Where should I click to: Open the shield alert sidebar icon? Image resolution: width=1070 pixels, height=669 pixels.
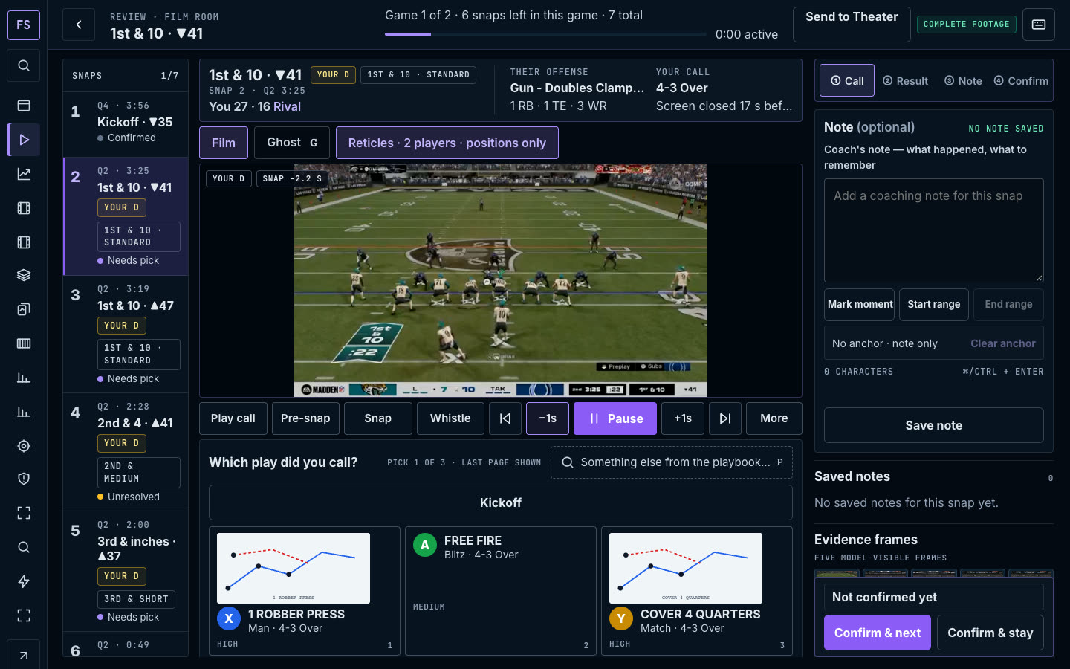[24, 479]
